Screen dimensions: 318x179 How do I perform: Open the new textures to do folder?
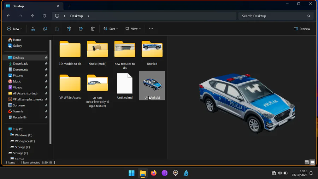(x=125, y=55)
